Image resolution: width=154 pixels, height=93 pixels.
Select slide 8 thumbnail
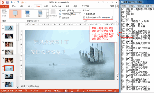9,84
